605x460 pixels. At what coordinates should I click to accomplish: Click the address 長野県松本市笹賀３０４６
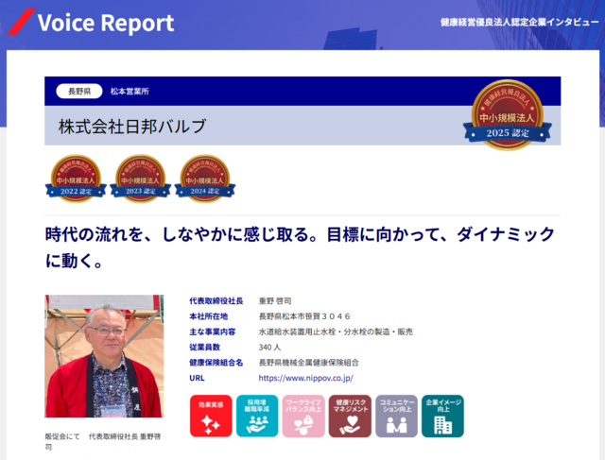click(304, 316)
